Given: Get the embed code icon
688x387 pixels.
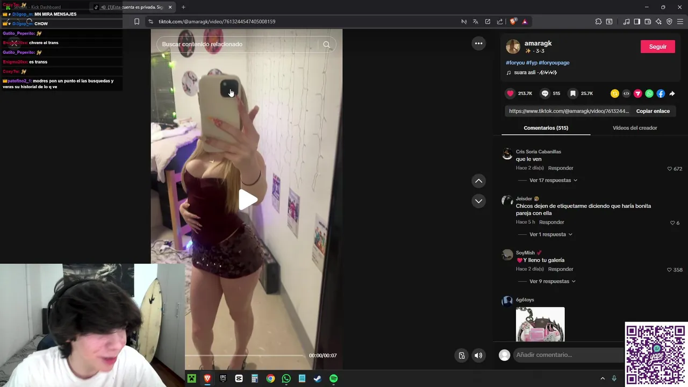Looking at the screenshot, I should click(626, 94).
